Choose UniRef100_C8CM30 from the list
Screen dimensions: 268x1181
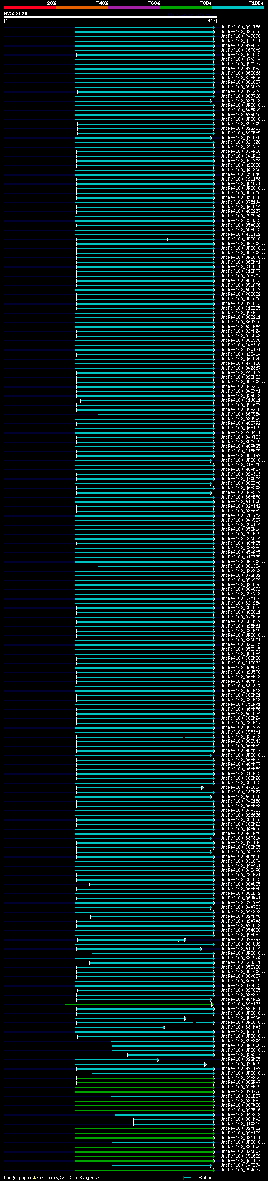(x=240, y=607)
